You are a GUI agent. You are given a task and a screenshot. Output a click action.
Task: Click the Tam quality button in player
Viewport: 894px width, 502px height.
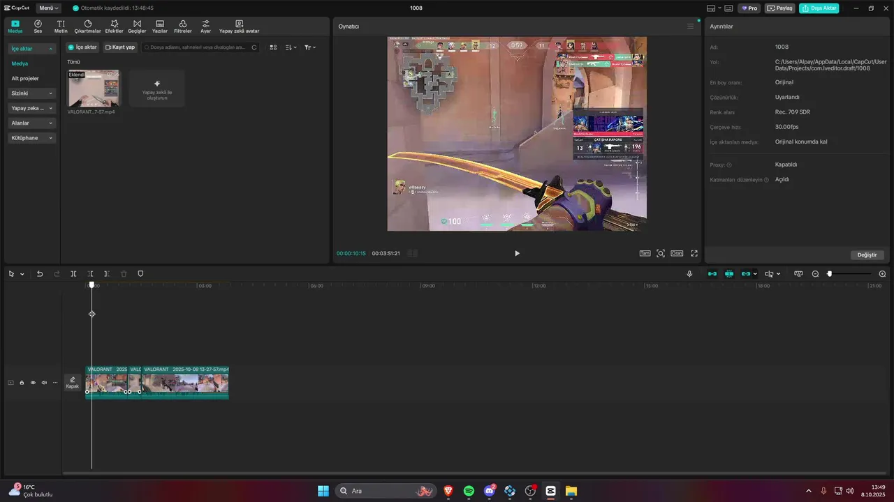click(x=645, y=253)
